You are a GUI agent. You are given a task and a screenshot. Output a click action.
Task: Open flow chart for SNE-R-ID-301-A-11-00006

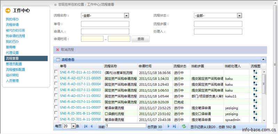pyautogui.click(x=255, y=119)
